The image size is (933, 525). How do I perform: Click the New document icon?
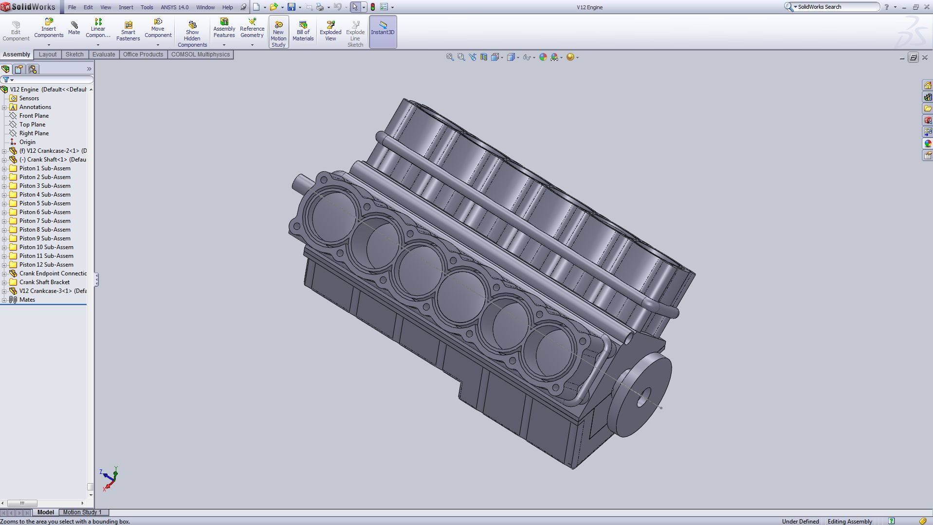coord(256,7)
